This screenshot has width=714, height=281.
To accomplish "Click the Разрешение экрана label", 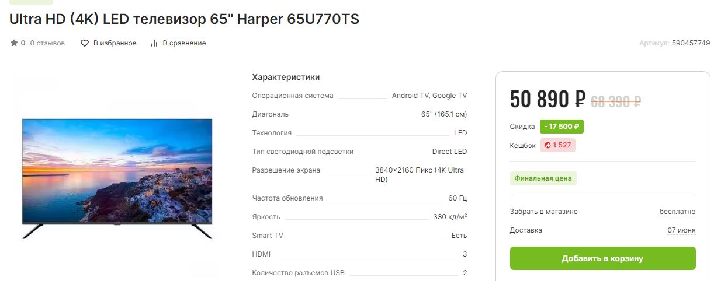I will (286, 170).
